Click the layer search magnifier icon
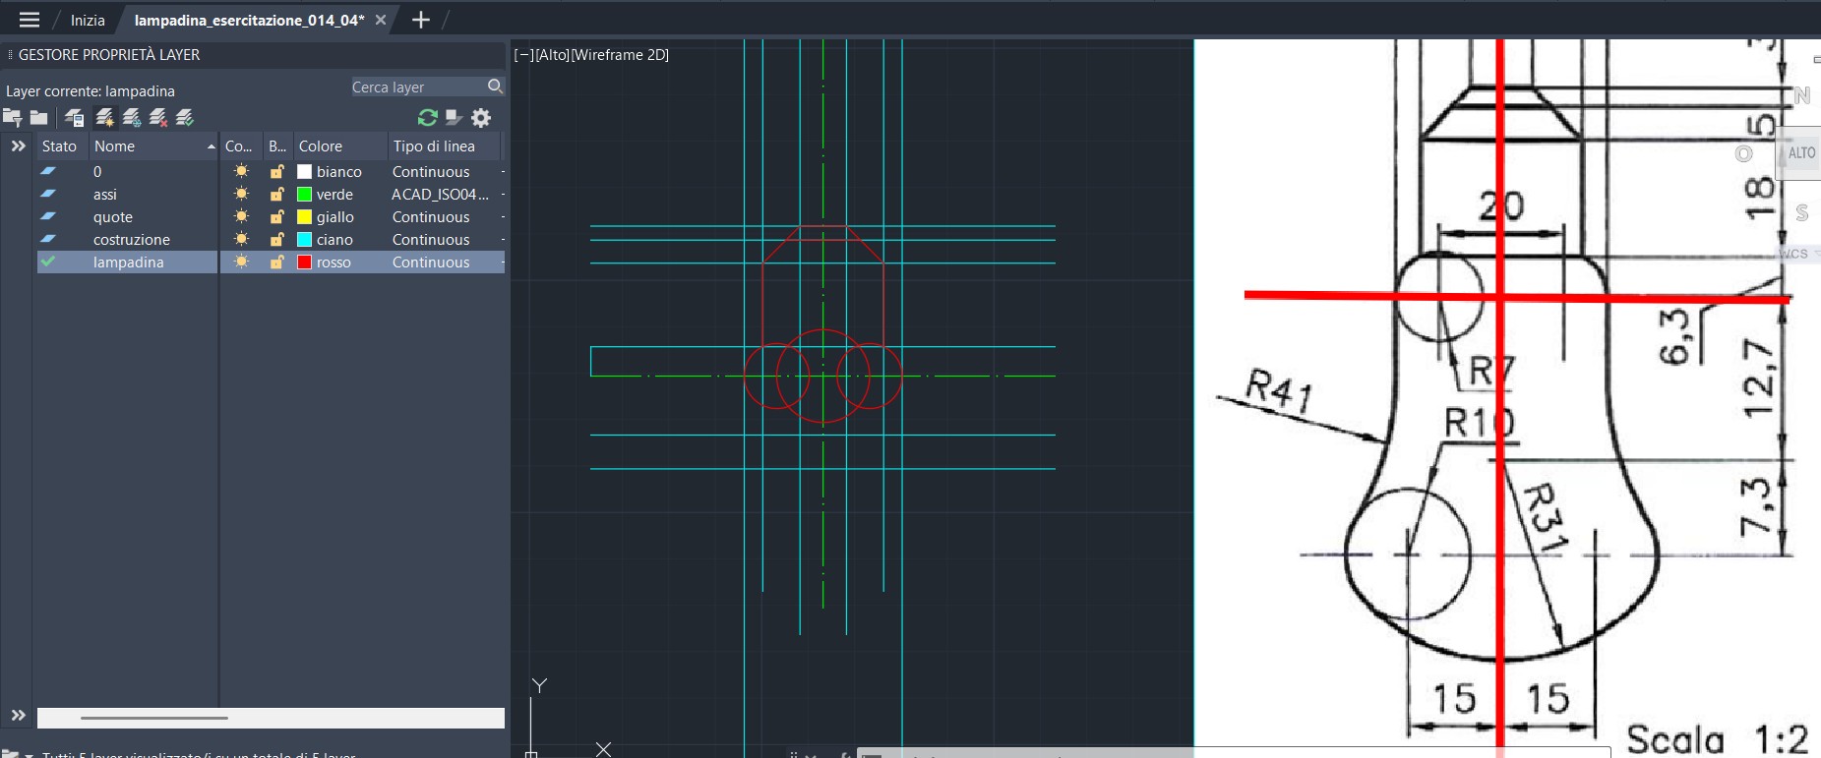The height and width of the screenshot is (758, 1821). click(495, 87)
